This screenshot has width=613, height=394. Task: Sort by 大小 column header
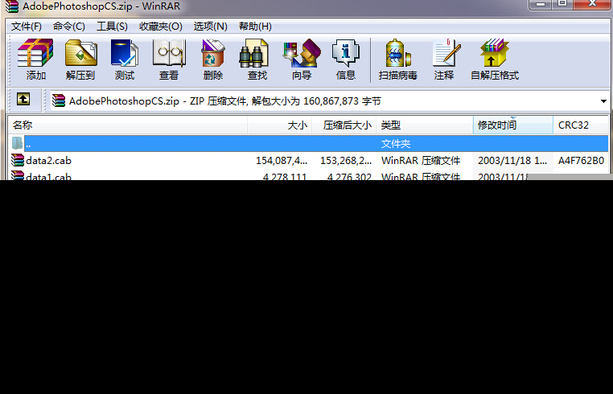coord(279,125)
